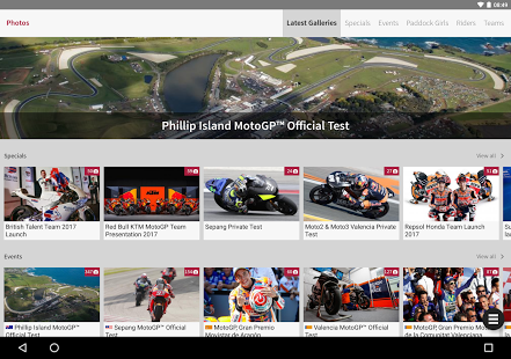
Task: Expand Specials with the View all chevron
Action: [x=502, y=156]
